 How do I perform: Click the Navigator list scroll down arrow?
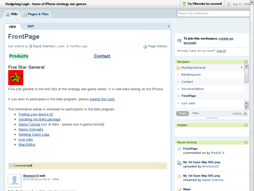pyautogui.click(x=246, y=107)
